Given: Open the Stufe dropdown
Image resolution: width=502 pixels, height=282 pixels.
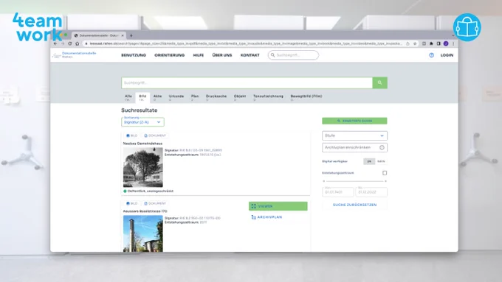Looking at the screenshot, I should tap(354, 135).
